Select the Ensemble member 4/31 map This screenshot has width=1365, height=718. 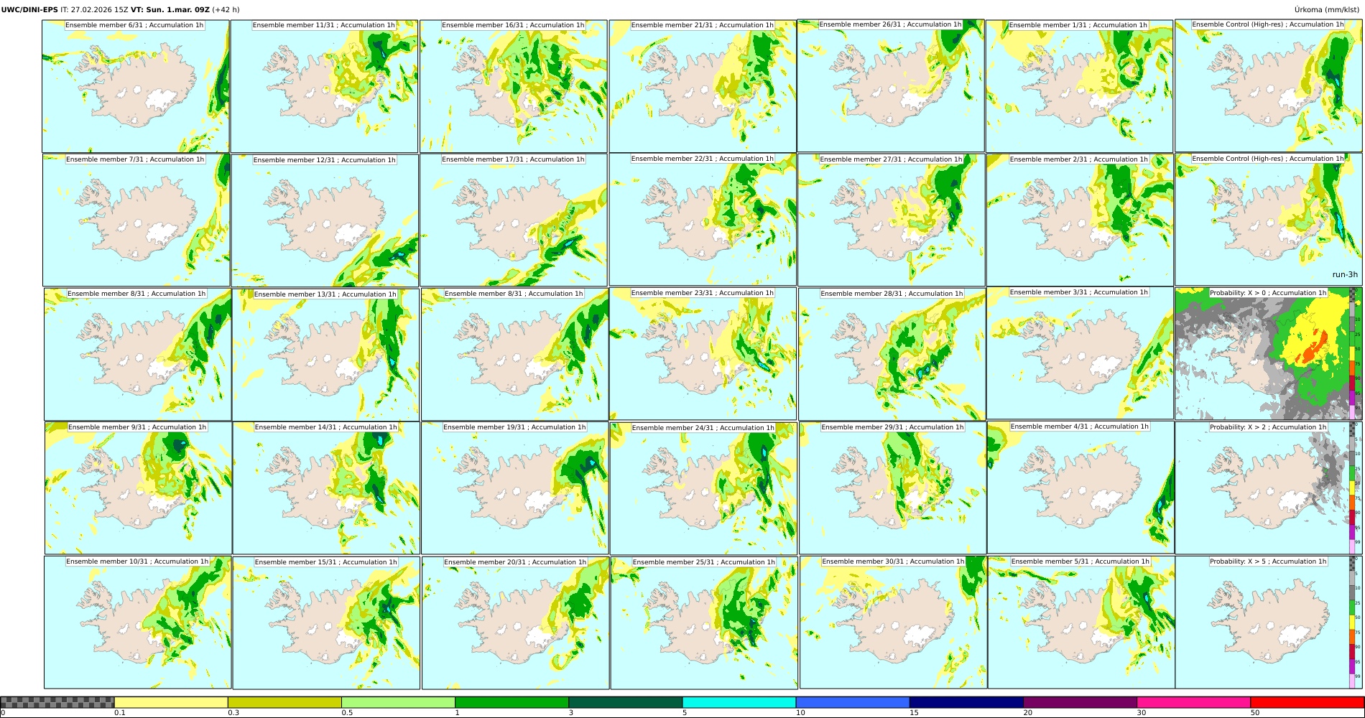(x=1081, y=488)
